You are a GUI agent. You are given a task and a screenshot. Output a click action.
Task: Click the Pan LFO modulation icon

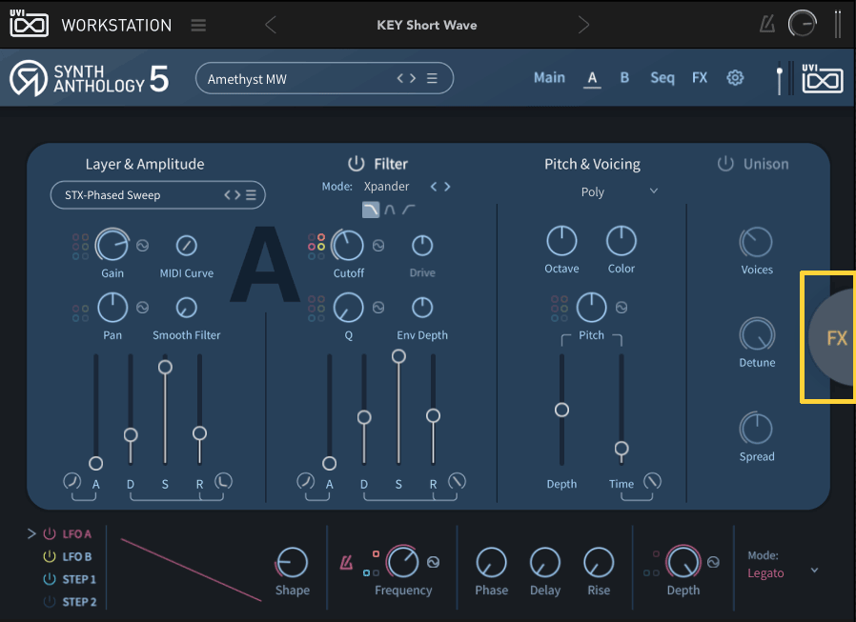tap(142, 308)
